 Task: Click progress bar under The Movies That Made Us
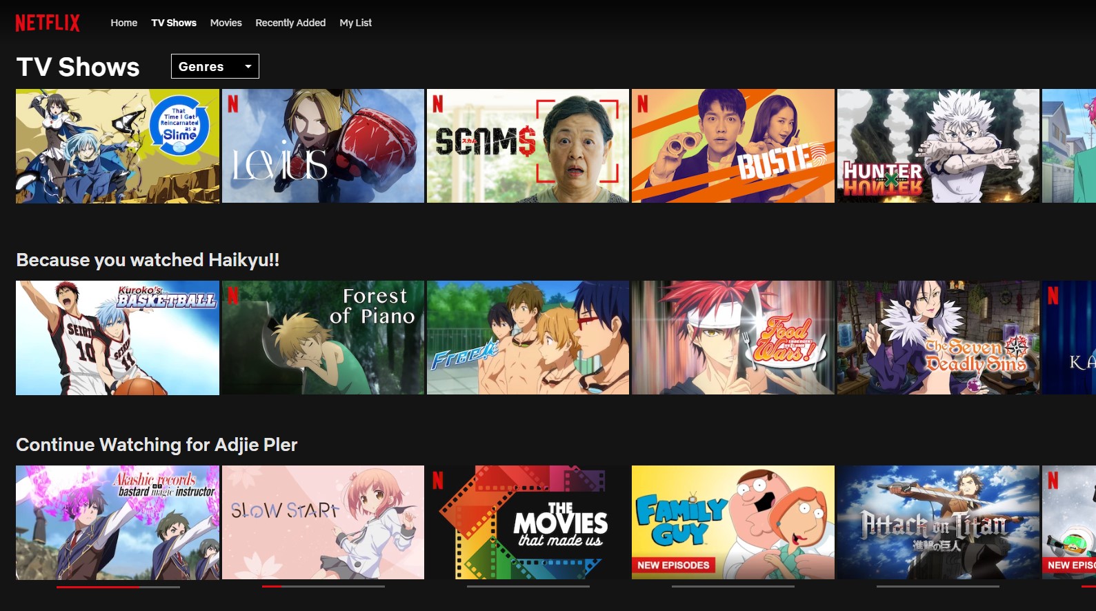(x=528, y=586)
